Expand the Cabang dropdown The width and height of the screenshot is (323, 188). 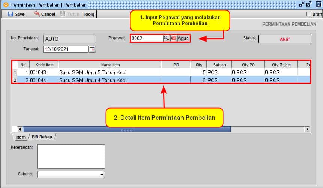point(102,175)
